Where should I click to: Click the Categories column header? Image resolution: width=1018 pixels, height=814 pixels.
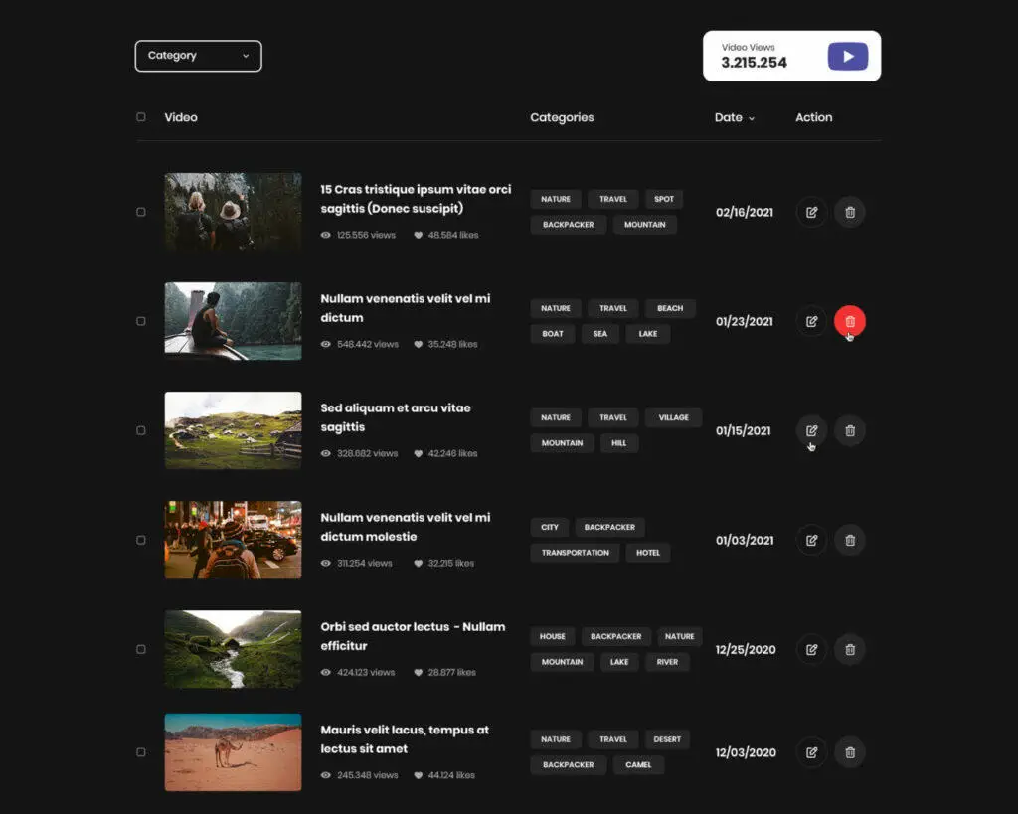coord(563,117)
